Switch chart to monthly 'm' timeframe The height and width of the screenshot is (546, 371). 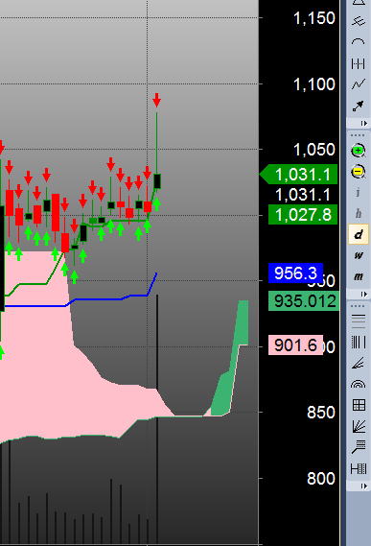359,276
